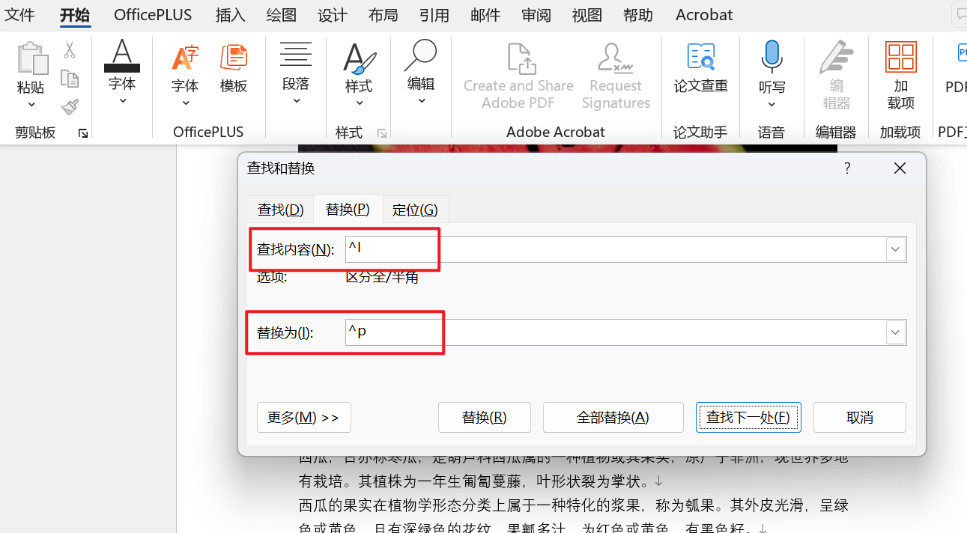Switch to the Acrobat ribbon tab
The width and height of the screenshot is (967, 533).
tap(704, 15)
